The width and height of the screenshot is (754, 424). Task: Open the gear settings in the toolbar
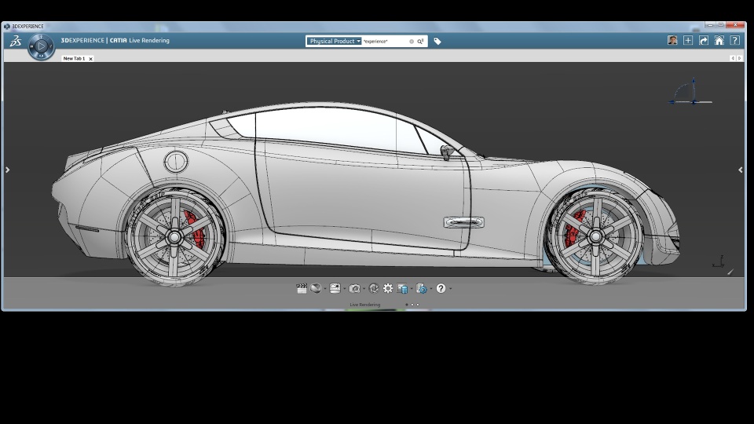point(388,288)
